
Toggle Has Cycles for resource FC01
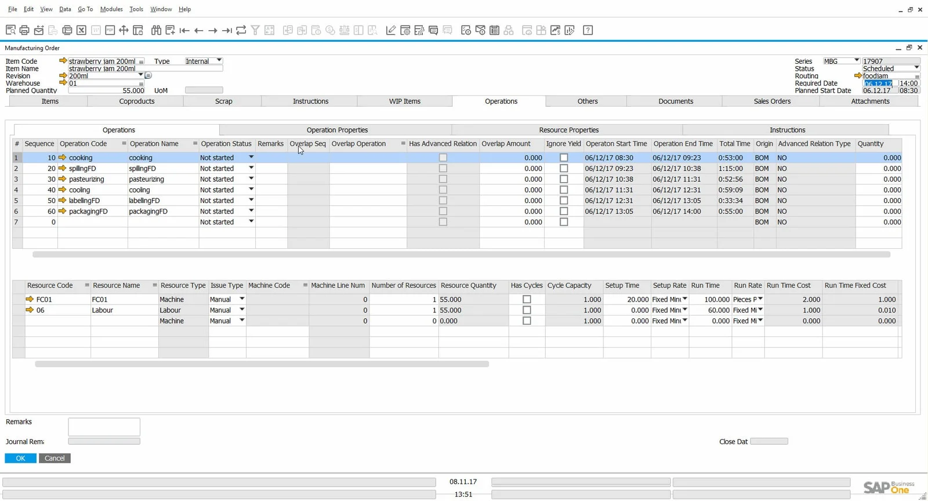tap(527, 299)
